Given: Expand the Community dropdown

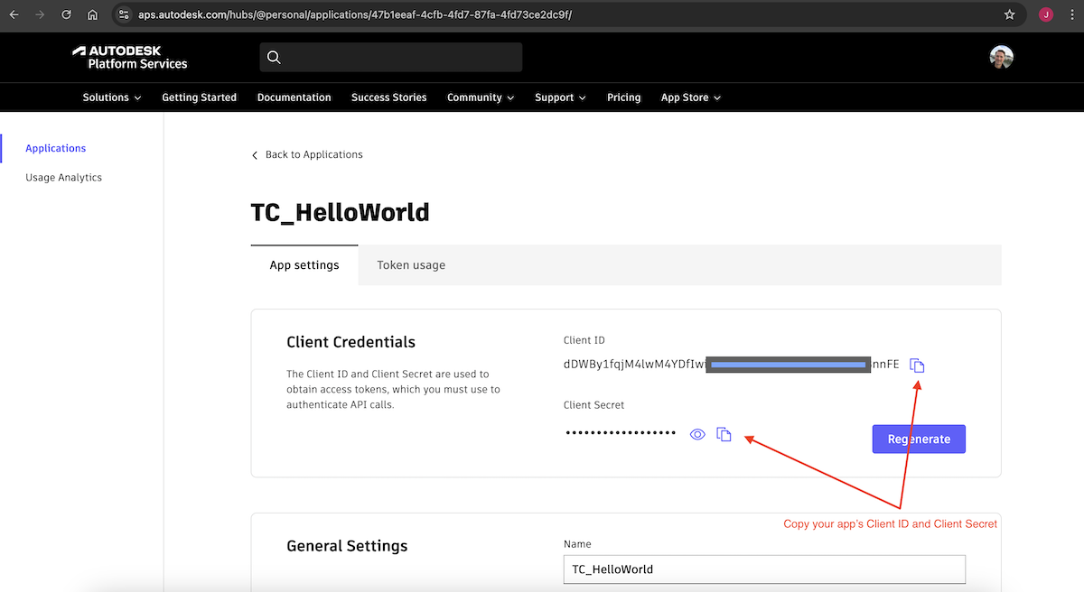Looking at the screenshot, I should click(x=481, y=97).
